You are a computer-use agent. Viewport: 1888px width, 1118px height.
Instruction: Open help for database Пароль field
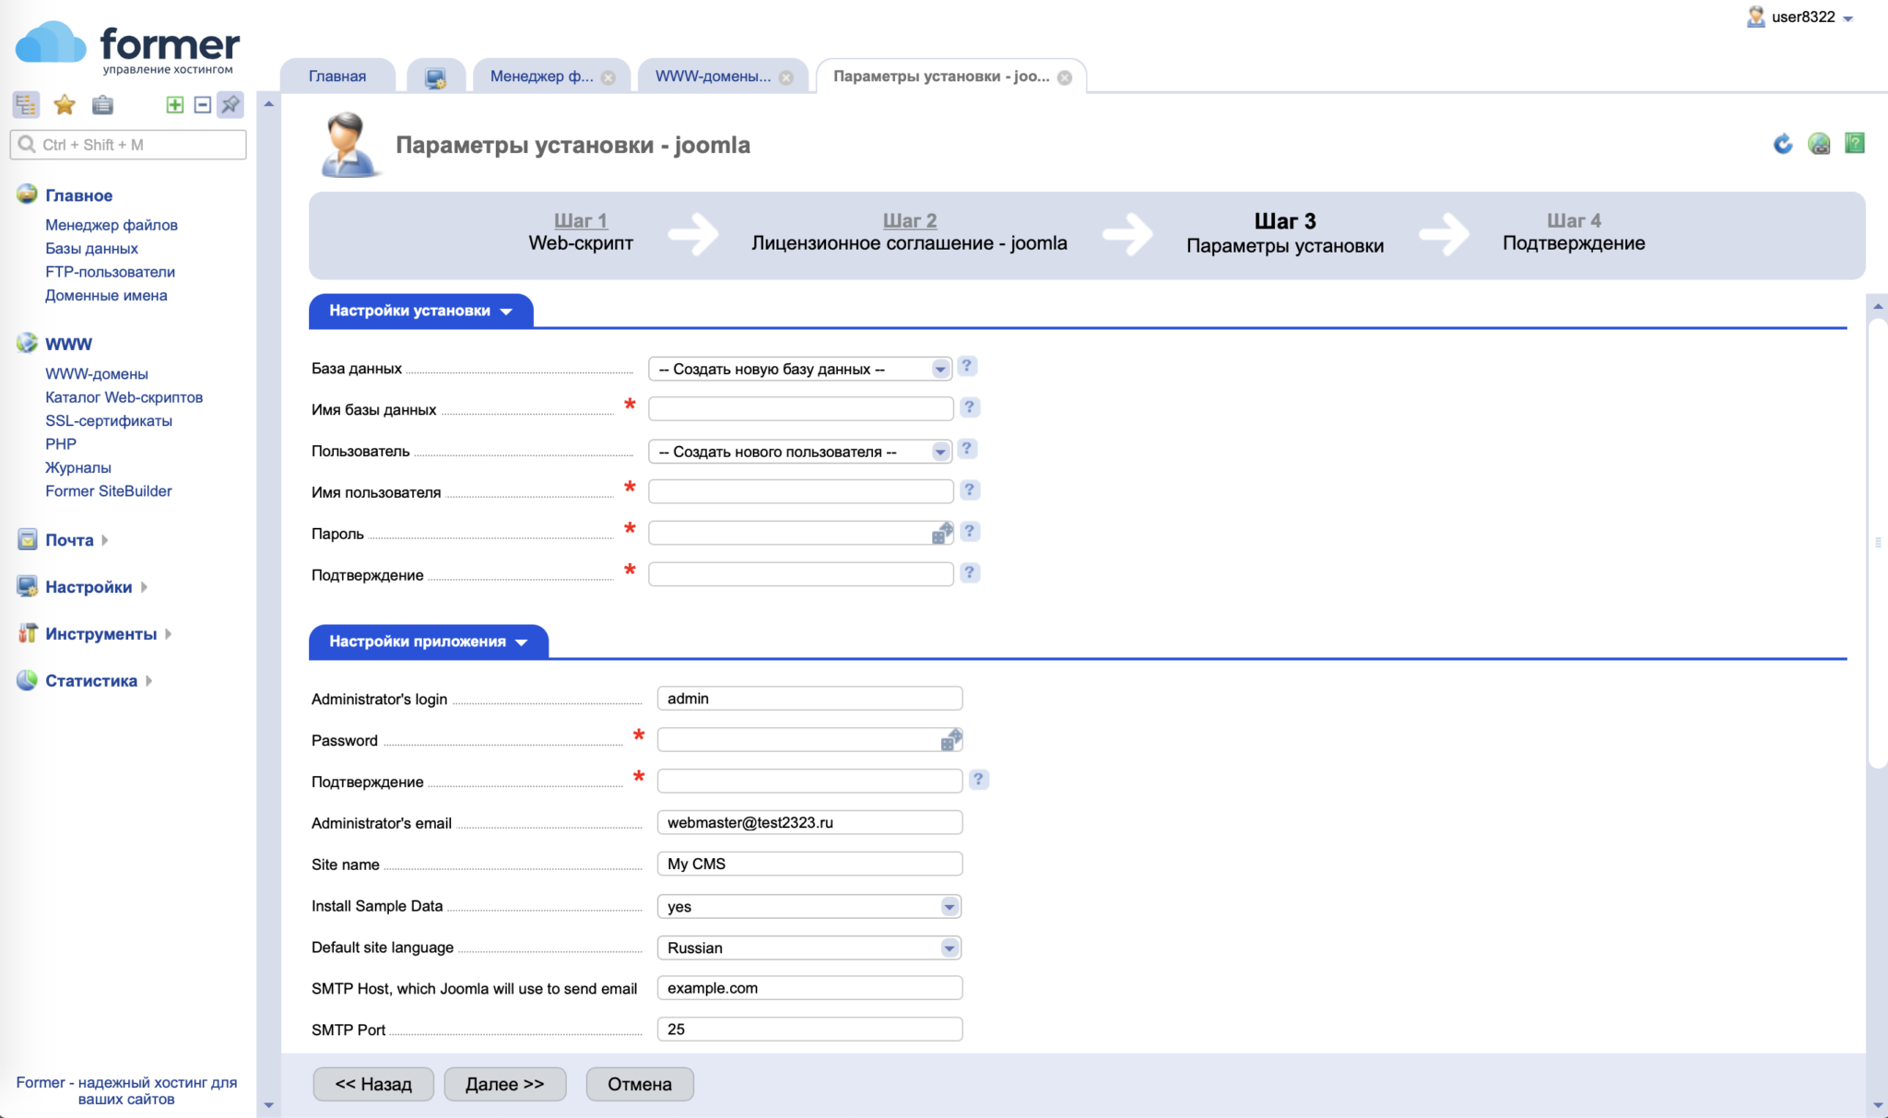969,532
